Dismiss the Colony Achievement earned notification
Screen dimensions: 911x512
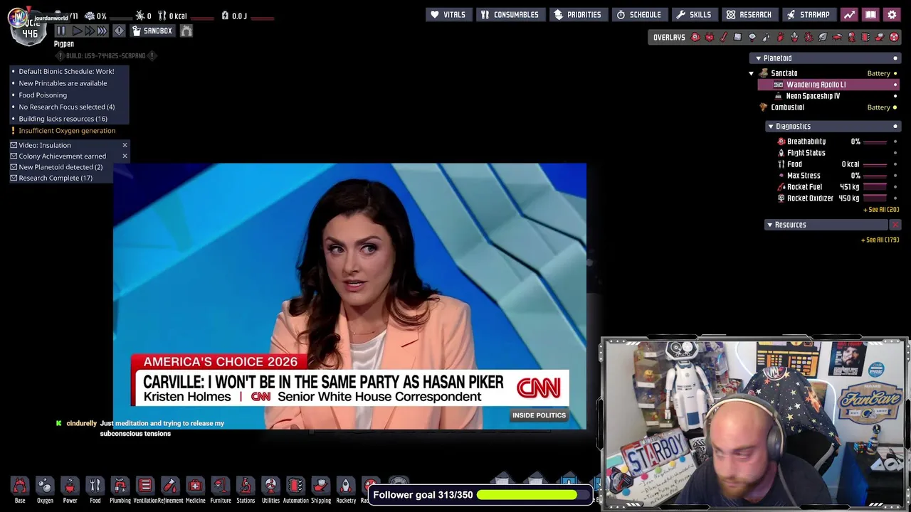coord(125,156)
